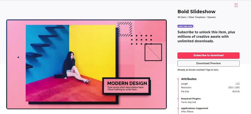Click the small black triangle in preview

(x=18, y=57)
